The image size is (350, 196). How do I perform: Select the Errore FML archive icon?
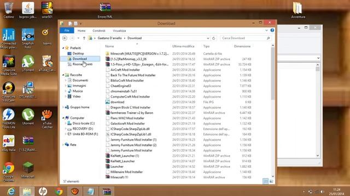[105, 10]
